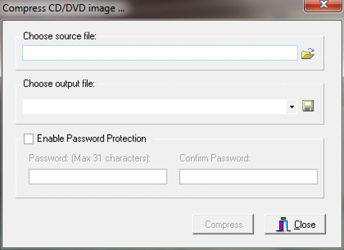Tick the Enable Password Protection checkbox
Image resolution: width=344 pixels, height=250 pixels.
[x=29, y=139]
